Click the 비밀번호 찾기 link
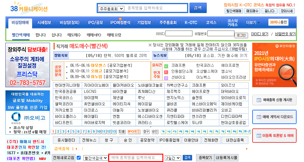This screenshot has height=162, width=304. tap(285, 34)
